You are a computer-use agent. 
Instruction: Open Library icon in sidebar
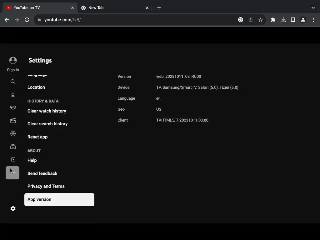[x=13, y=160]
